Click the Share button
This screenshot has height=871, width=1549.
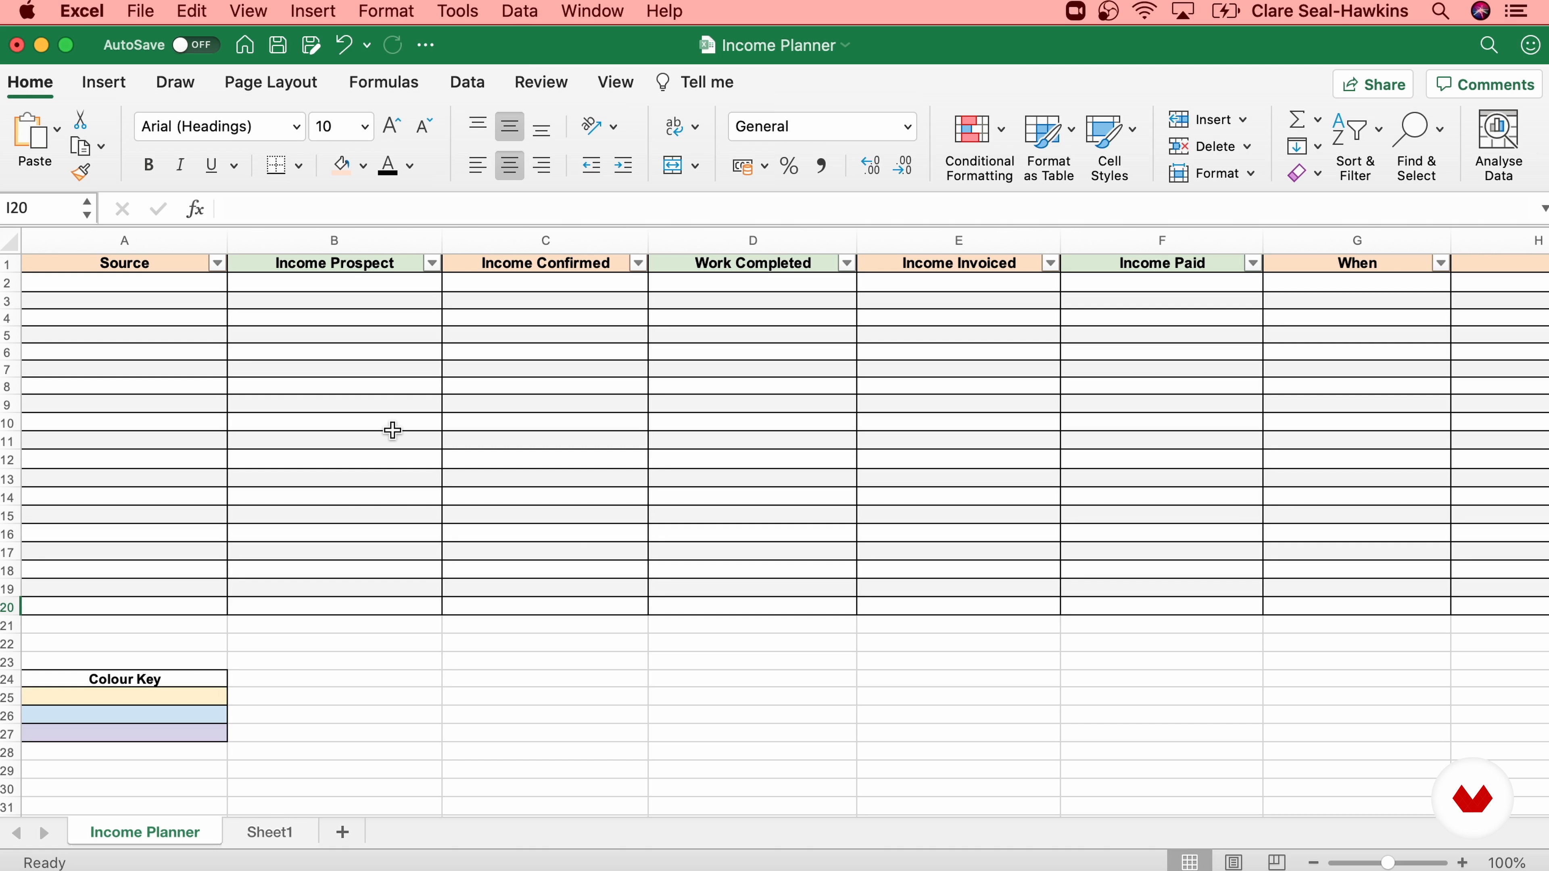(1373, 85)
